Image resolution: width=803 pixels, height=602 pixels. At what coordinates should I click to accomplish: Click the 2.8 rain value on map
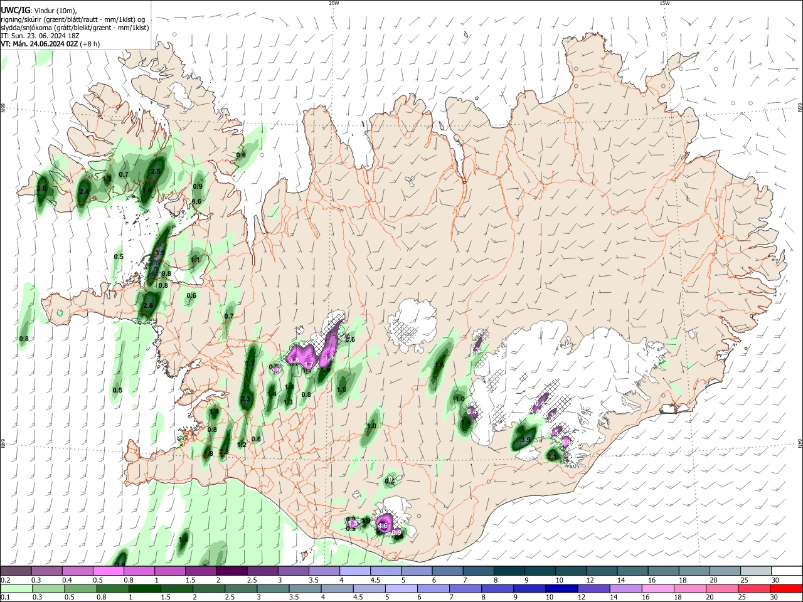click(x=148, y=305)
